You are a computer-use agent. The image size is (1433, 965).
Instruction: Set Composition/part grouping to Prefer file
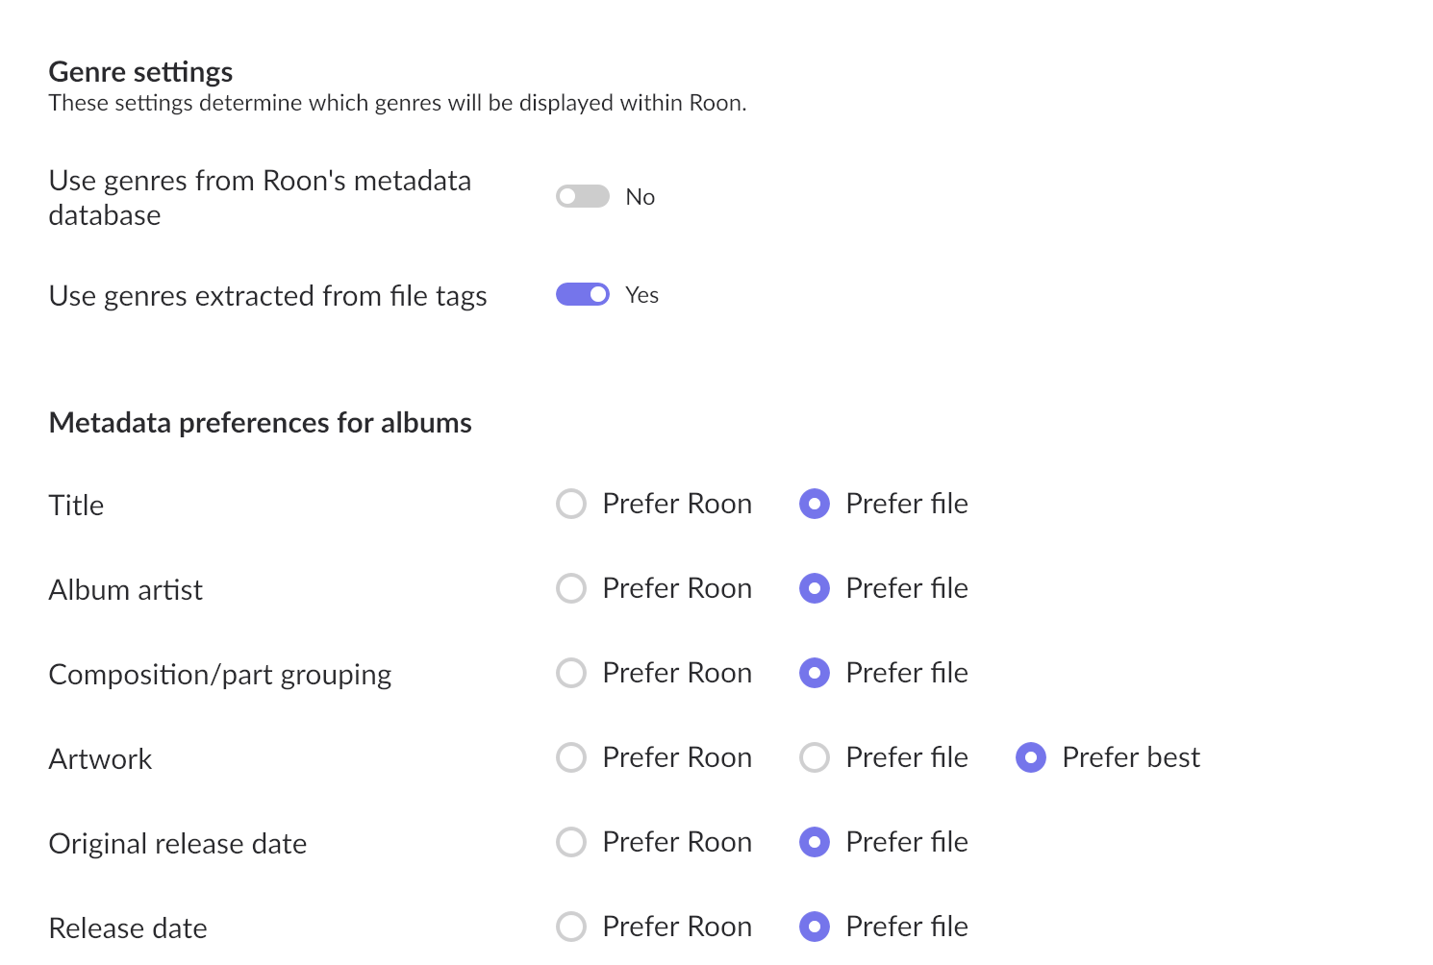click(815, 673)
